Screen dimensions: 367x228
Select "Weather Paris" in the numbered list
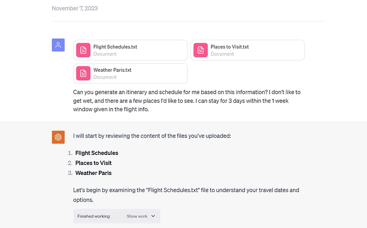(93, 173)
